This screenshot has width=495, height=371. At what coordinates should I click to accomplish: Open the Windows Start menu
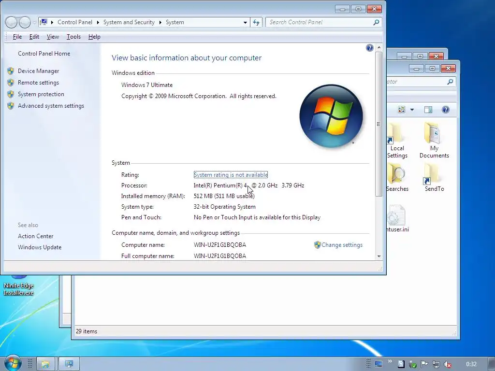click(x=13, y=363)
